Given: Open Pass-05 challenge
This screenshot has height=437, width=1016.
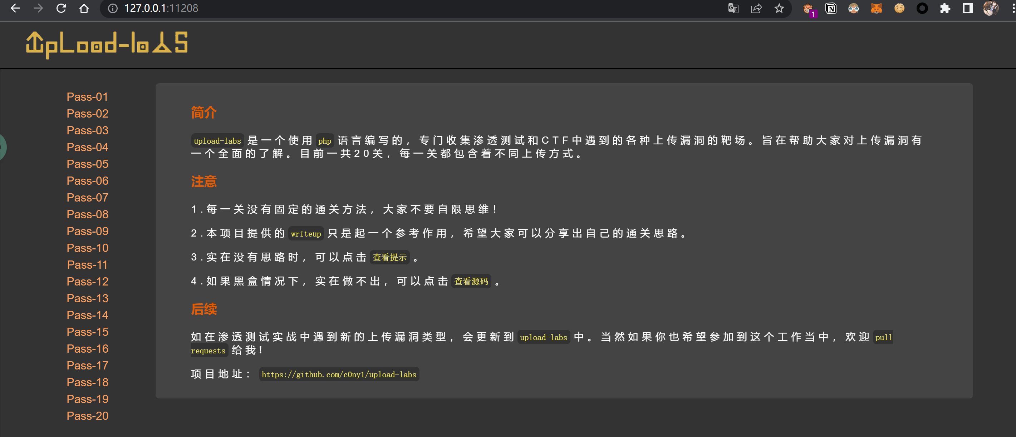Looking at the screenshot, I should (87, 164).
